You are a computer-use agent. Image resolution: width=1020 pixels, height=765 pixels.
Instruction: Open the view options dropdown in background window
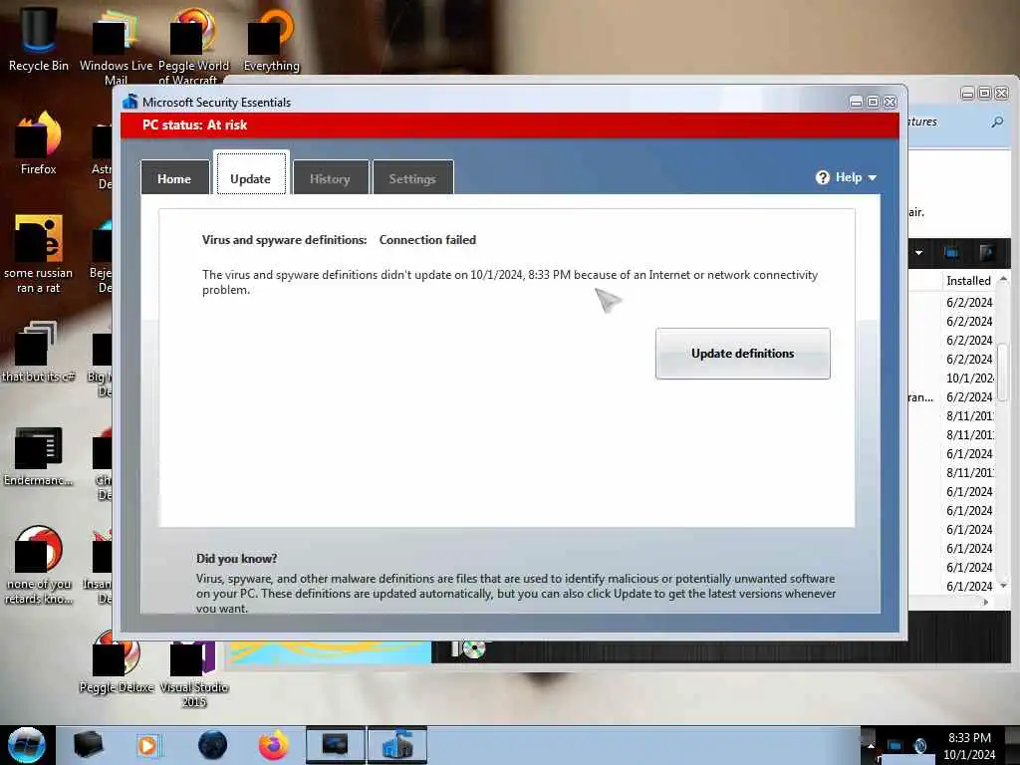pos(919,252)
